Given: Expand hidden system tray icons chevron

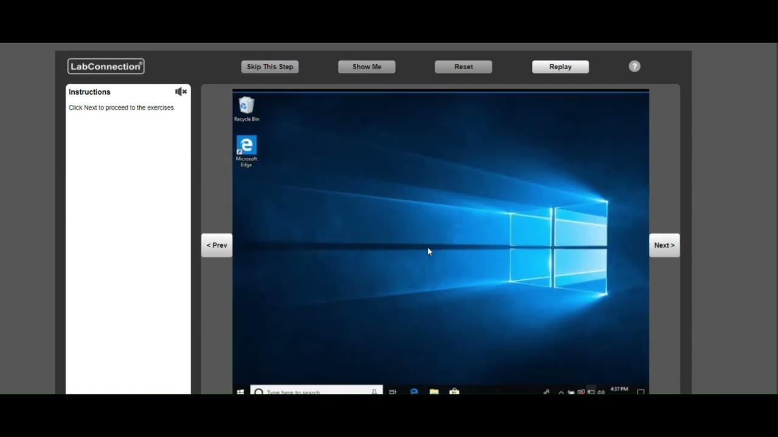Looking at the screenshot, I should 560,392.
